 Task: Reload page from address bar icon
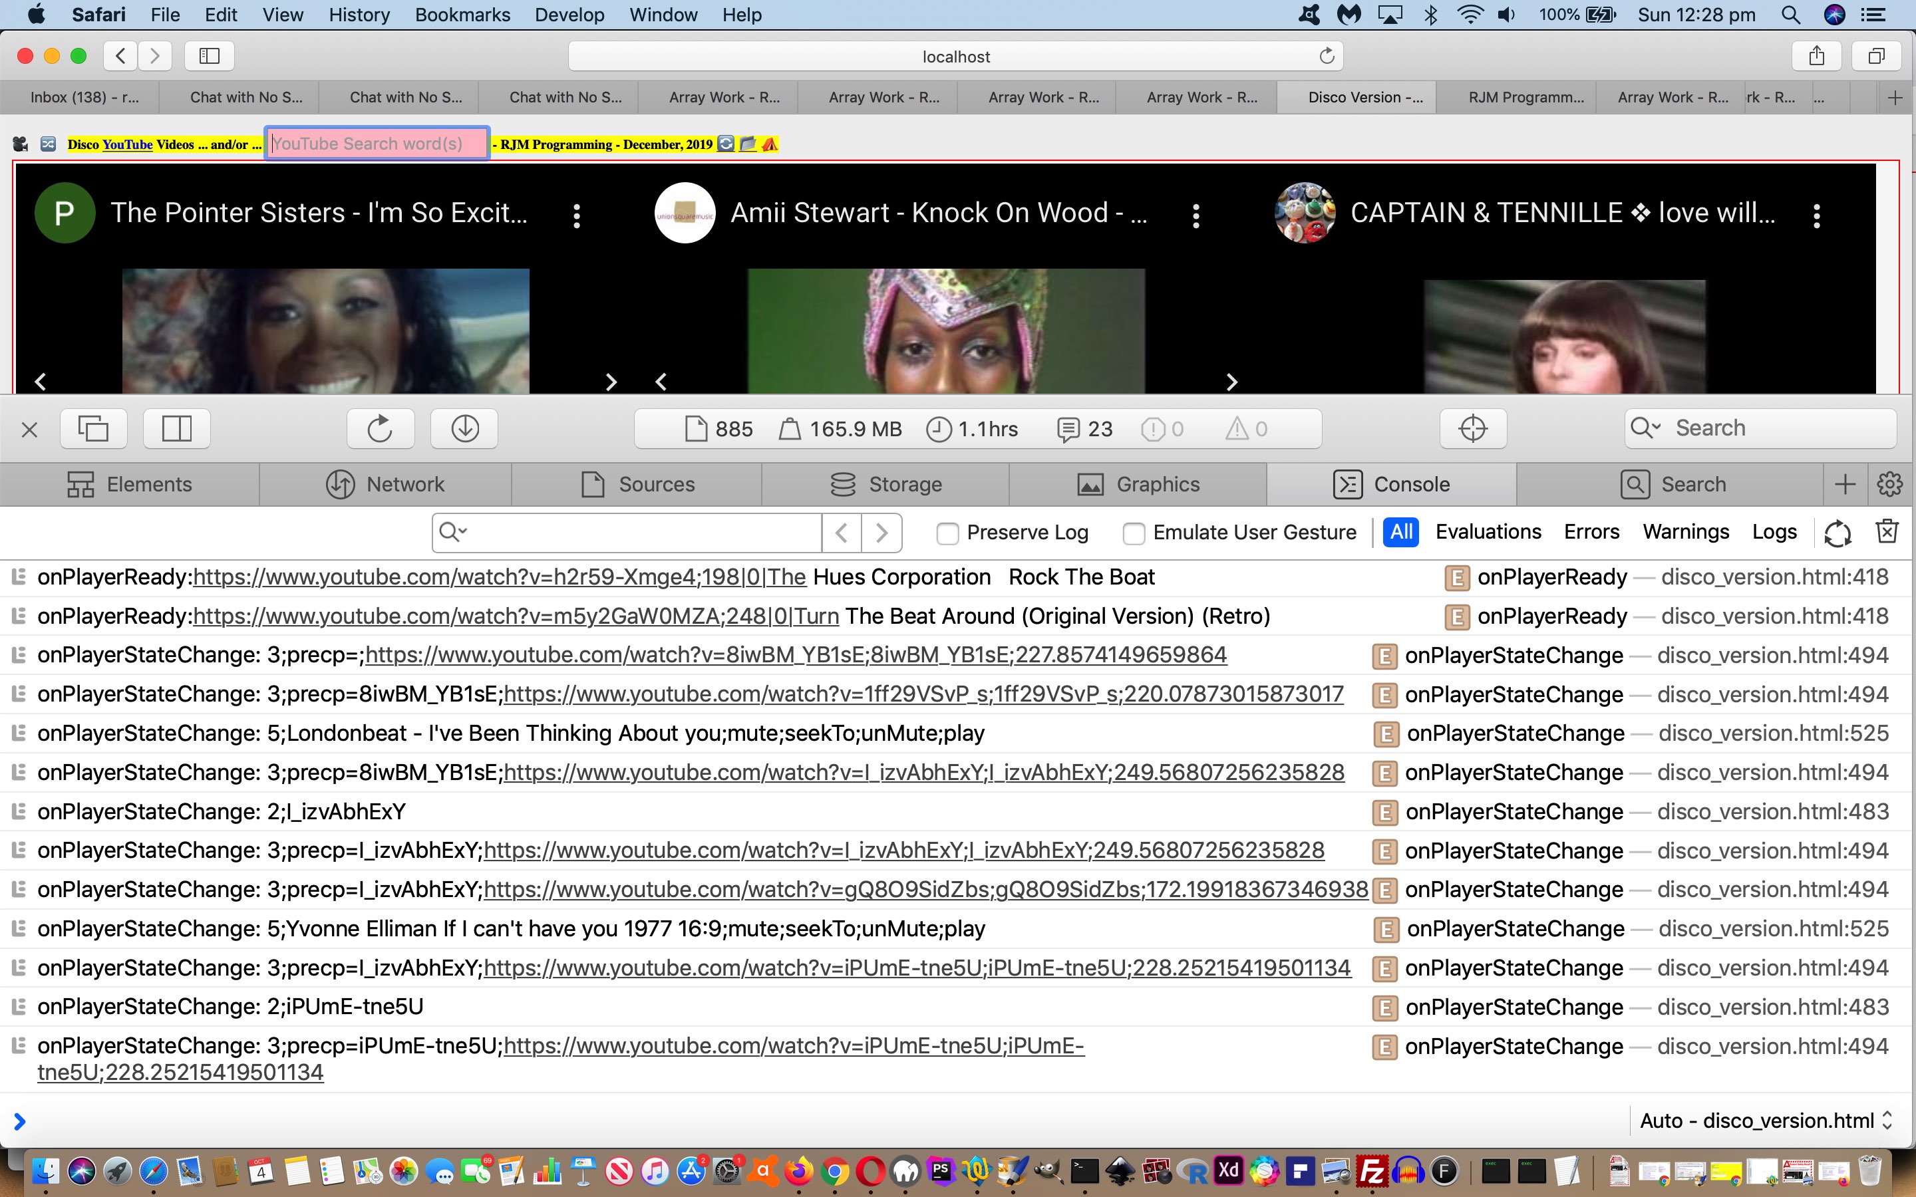pyautogui.click(x=1327, y=57)
